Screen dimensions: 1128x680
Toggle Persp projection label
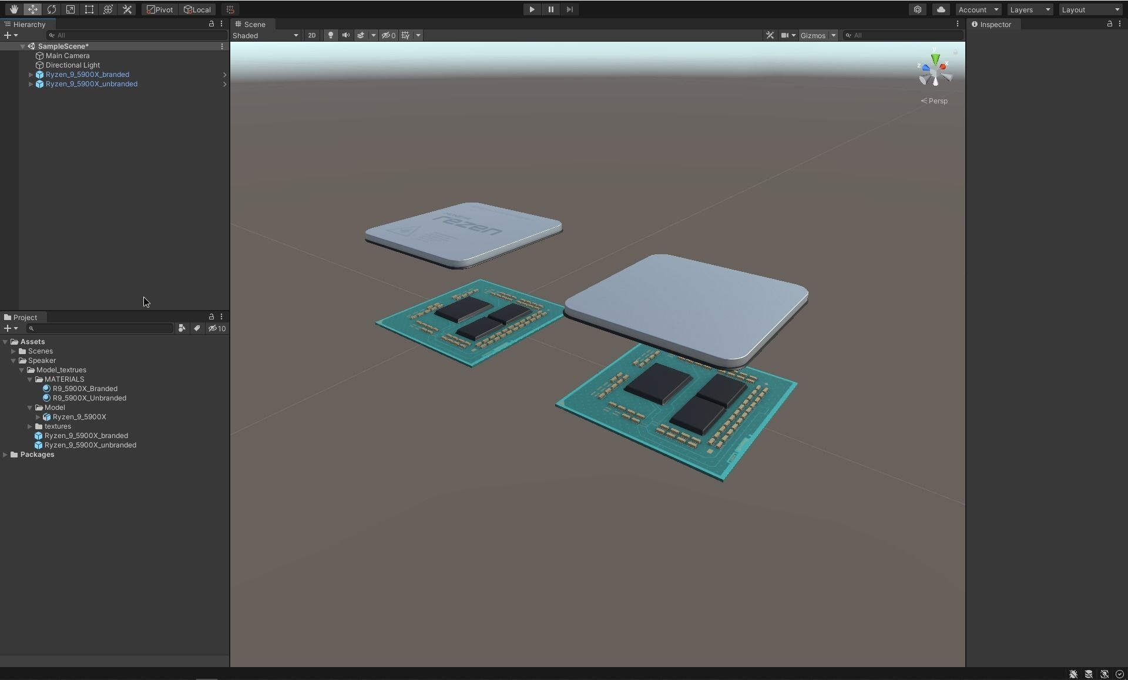click(x=934, y=101)
